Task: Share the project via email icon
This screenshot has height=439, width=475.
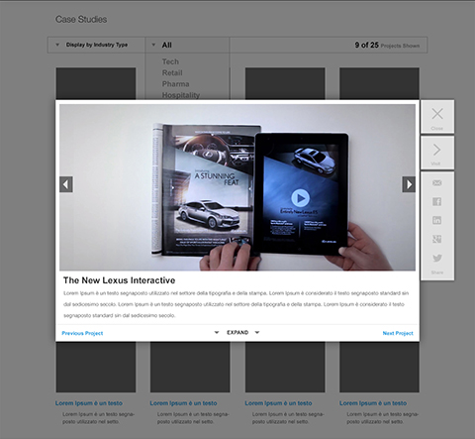Action: [437, 183]
